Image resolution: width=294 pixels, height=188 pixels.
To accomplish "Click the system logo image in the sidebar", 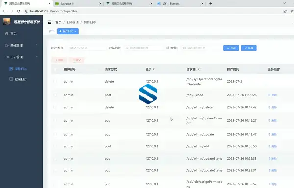I will click(x=7, y=22).
